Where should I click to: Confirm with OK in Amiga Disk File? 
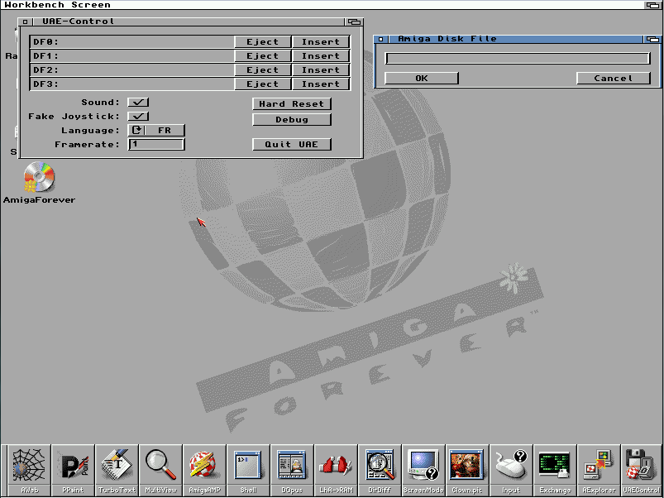point(422,78)
